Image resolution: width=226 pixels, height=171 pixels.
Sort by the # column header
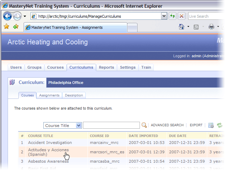22,136
